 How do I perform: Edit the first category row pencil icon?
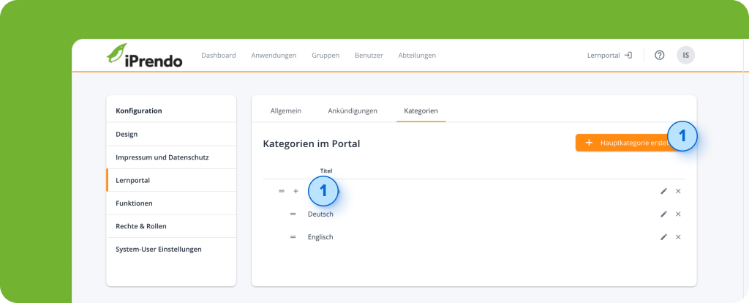(663, 191)
